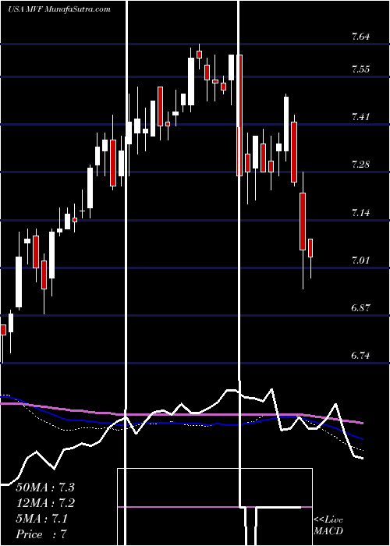Viewport: 390px width, 546px height.
Task: Click the 6.74 price axis label
Action: pos(360,356)
